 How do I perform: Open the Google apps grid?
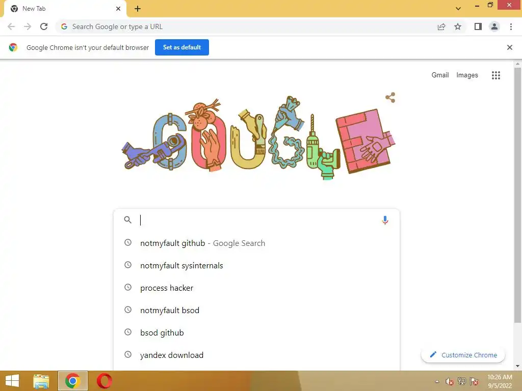(x=495, y=75)
